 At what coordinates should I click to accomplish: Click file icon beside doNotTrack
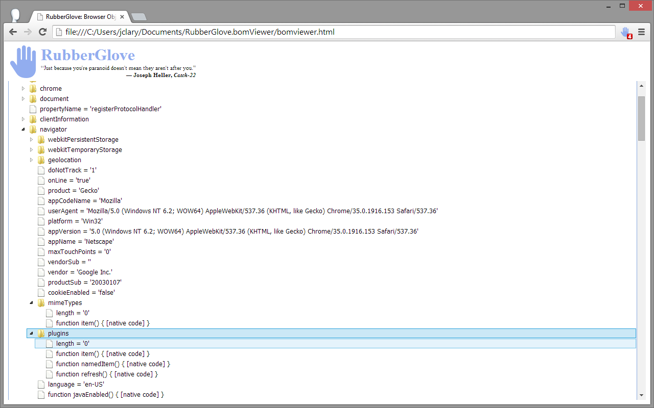click(x=41, y=170)
